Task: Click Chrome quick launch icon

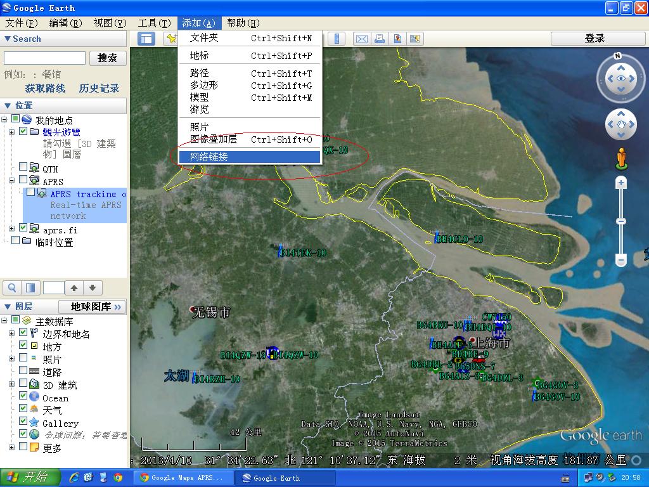Action: tap(118, 477)
